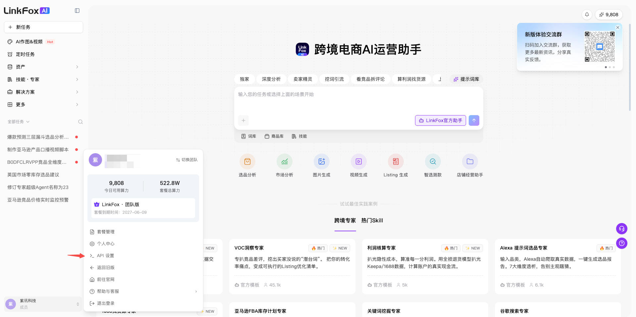Collapse the sidebar with the panel icon

77,11
